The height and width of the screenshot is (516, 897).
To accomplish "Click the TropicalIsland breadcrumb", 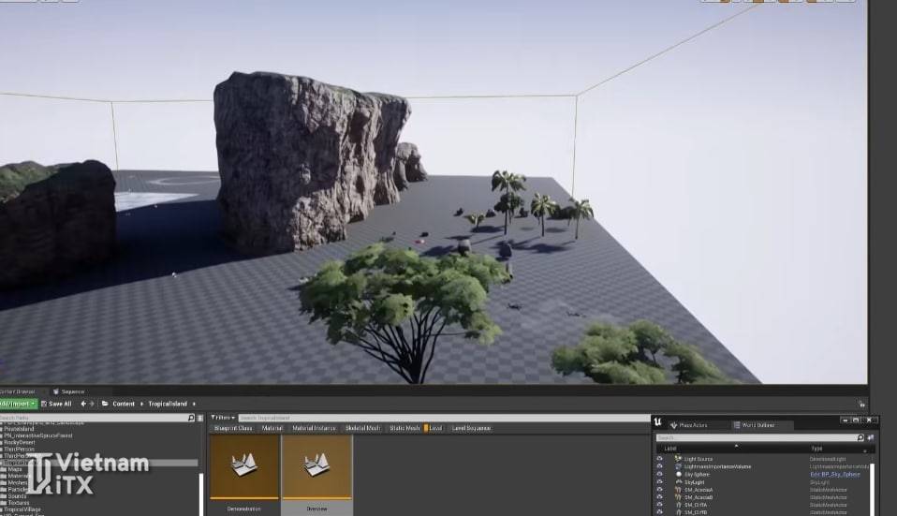I will pyautogui.click(x=168, y=404).
